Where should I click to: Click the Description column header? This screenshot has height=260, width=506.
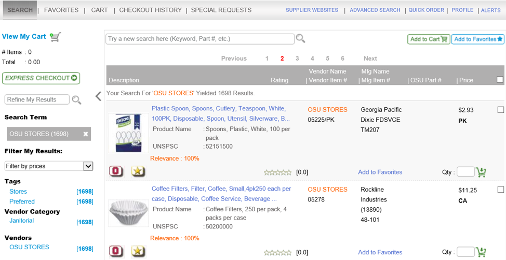[x=124, y=80]
